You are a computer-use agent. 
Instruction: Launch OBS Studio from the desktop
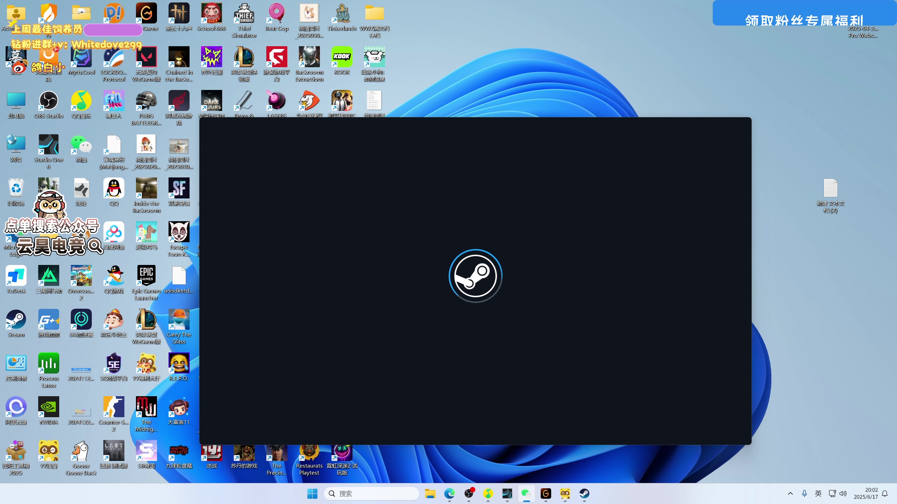pos(49,104)
